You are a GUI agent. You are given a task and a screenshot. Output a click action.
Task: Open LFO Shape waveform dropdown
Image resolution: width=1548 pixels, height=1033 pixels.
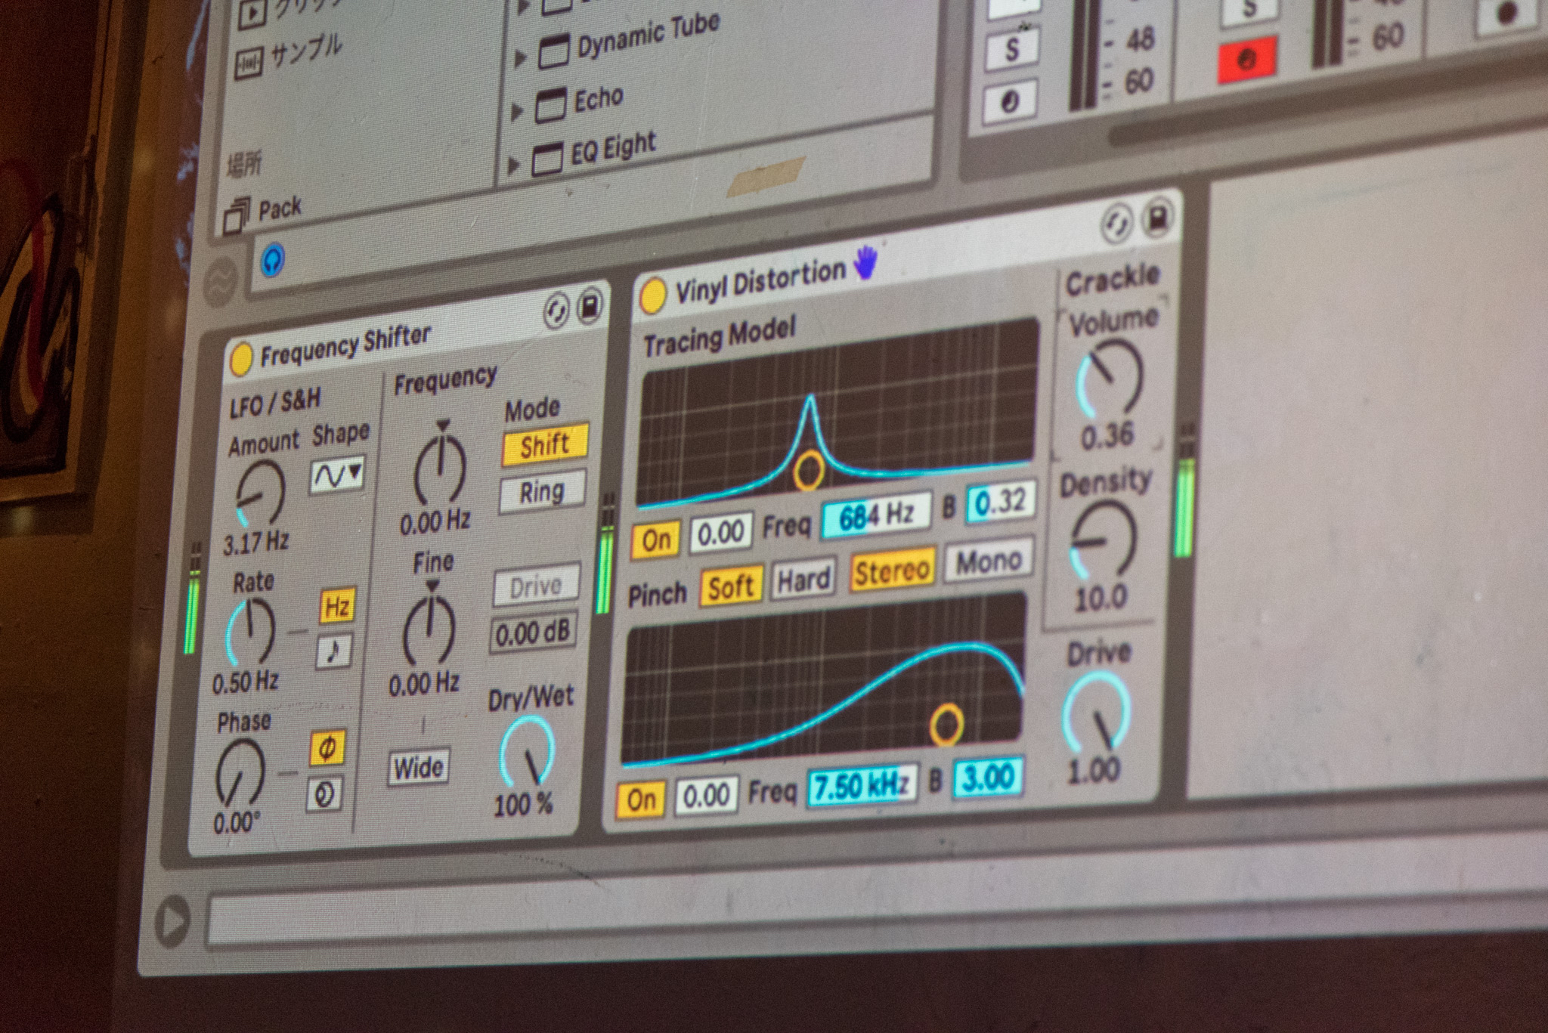[x=338, y=475]
